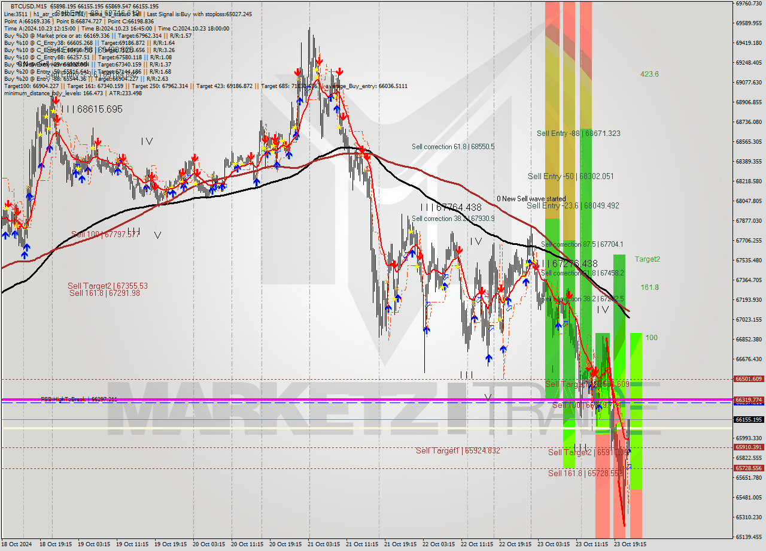Click the '20 Oct 11:15' time axis label
Image resolution: width=766 pixels, height=551 pixels.
248,544
